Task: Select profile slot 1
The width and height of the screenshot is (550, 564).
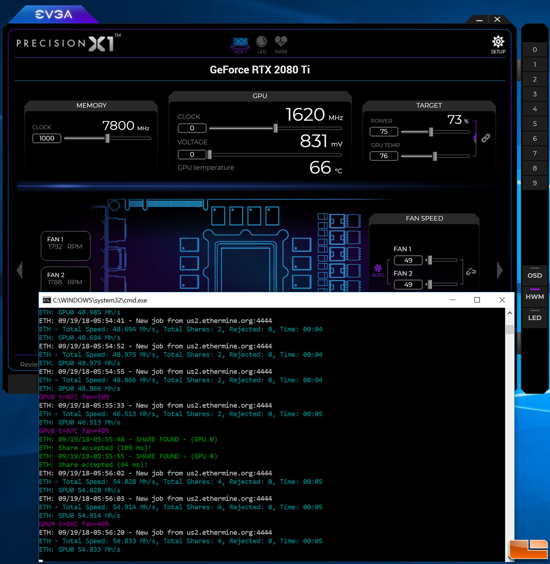Action: (x=535, y=64)
